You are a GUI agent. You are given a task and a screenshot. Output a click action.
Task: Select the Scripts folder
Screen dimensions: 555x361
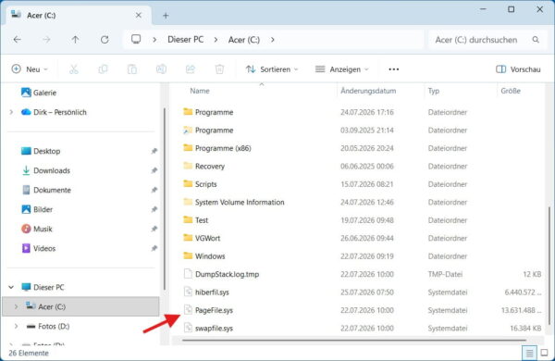coord(205,184)
